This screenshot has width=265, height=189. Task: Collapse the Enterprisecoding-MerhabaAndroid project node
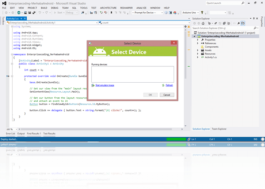[x=195, y=36]
